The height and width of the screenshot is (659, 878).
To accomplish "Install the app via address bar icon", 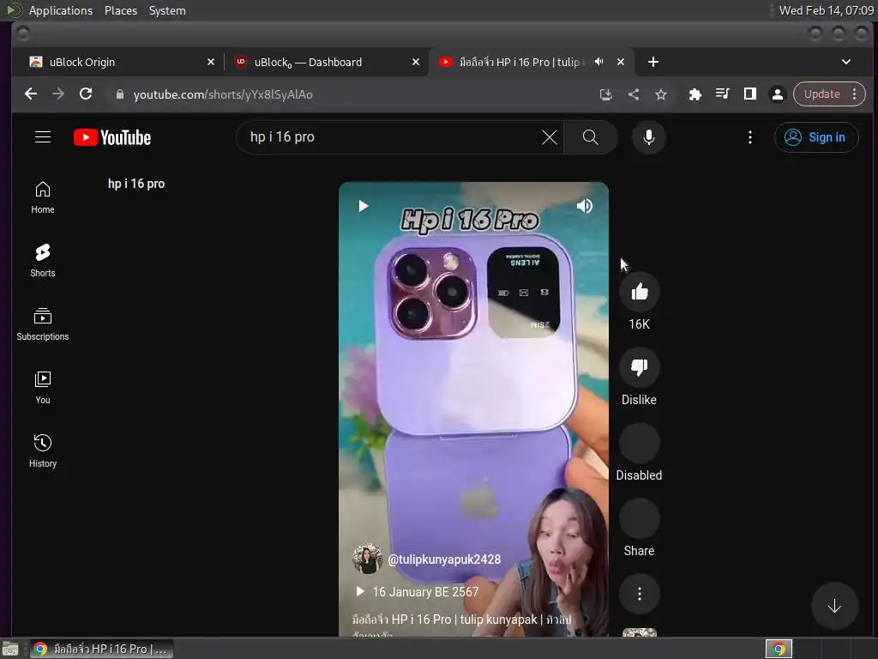I will point(606,94).
